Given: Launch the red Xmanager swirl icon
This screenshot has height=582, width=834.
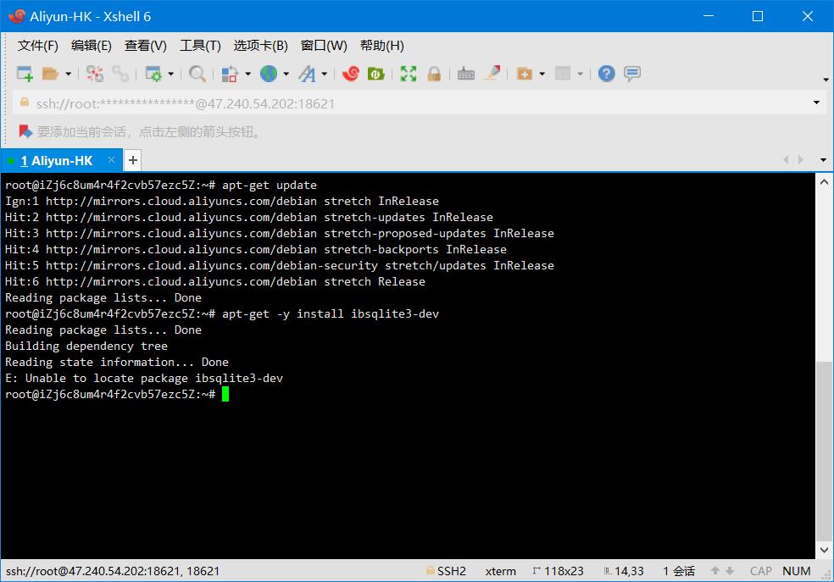Looking at the screenshot, I should coord(351,74).
